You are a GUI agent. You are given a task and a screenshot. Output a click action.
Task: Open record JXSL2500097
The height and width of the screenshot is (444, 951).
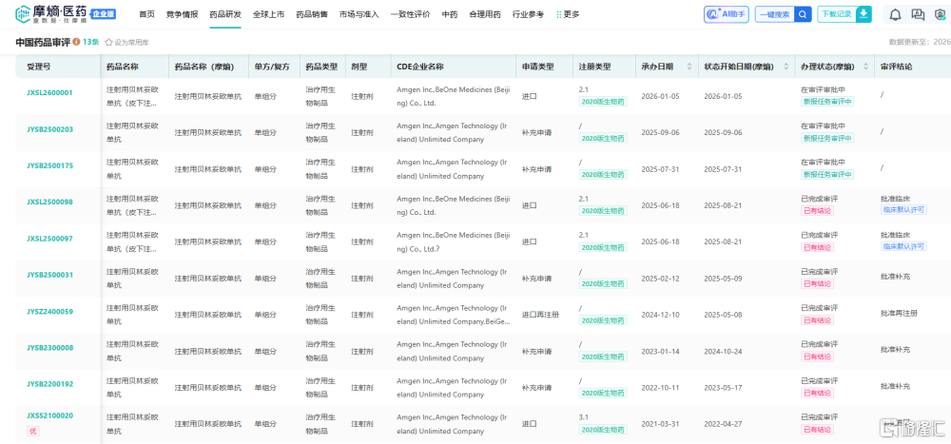[x=49, y=239]
